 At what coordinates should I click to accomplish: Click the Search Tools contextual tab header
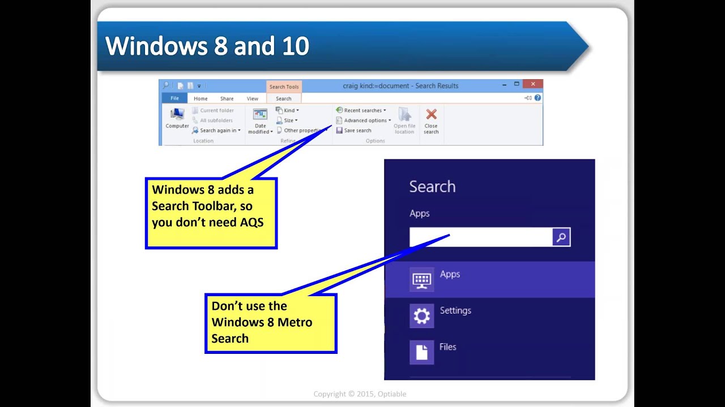[x=284, y=86]
